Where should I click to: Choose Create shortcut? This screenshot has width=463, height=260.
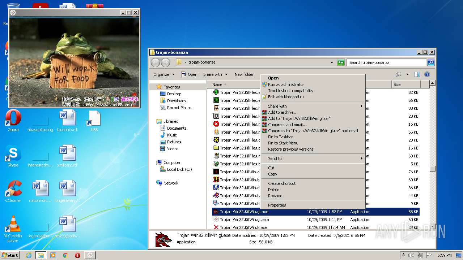click(313, 183)
